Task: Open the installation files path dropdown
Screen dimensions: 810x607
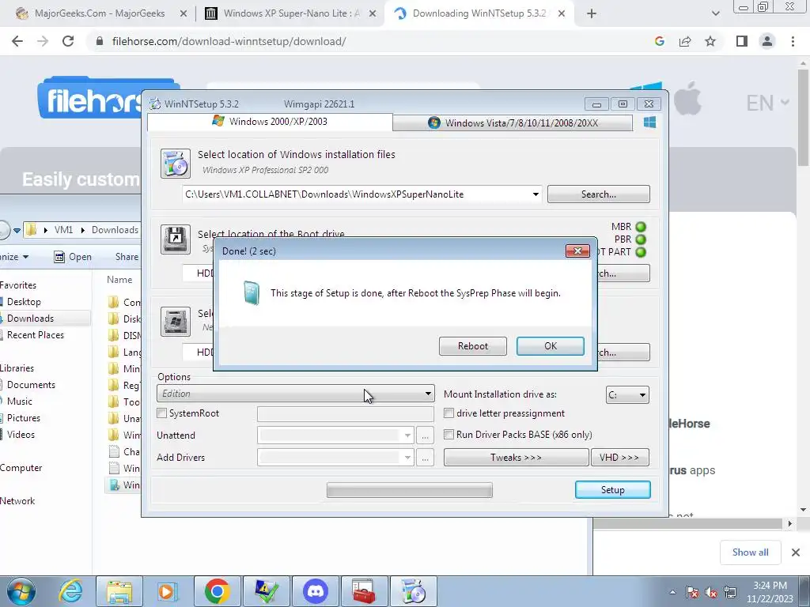Action: click(536, 194)
